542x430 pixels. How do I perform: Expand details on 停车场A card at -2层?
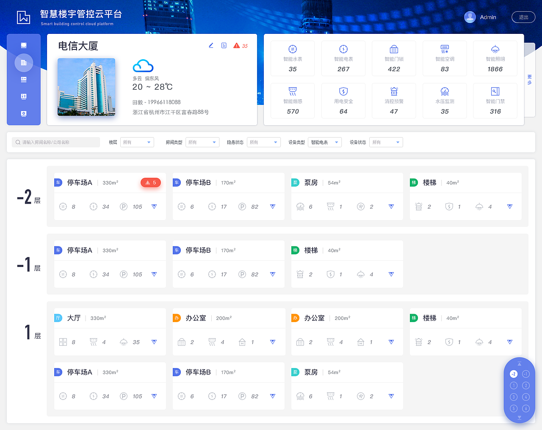154,207
